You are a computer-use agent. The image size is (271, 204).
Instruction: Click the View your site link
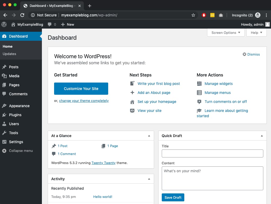click(x=150, y=111)
